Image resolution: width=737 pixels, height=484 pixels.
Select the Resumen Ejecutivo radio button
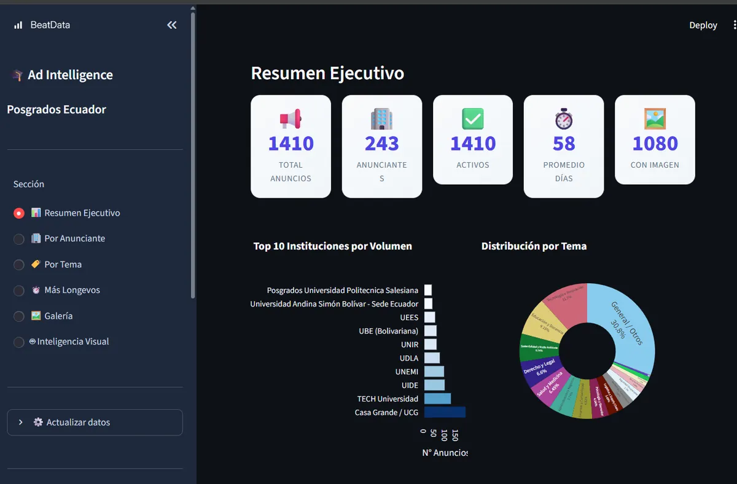coord(19,213)
